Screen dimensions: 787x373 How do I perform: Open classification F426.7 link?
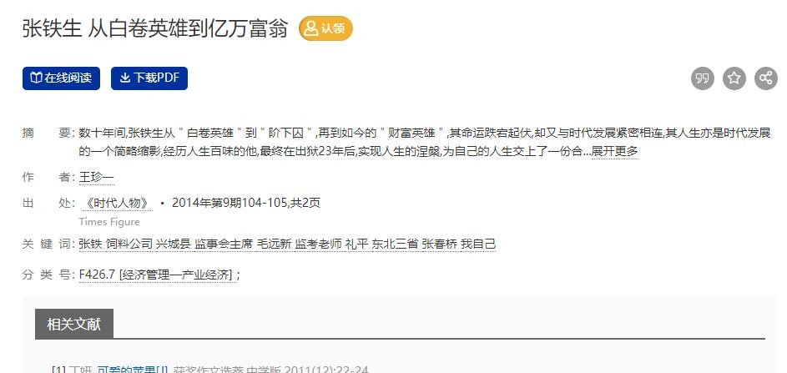pyautogui.click(x=157, y=275)
